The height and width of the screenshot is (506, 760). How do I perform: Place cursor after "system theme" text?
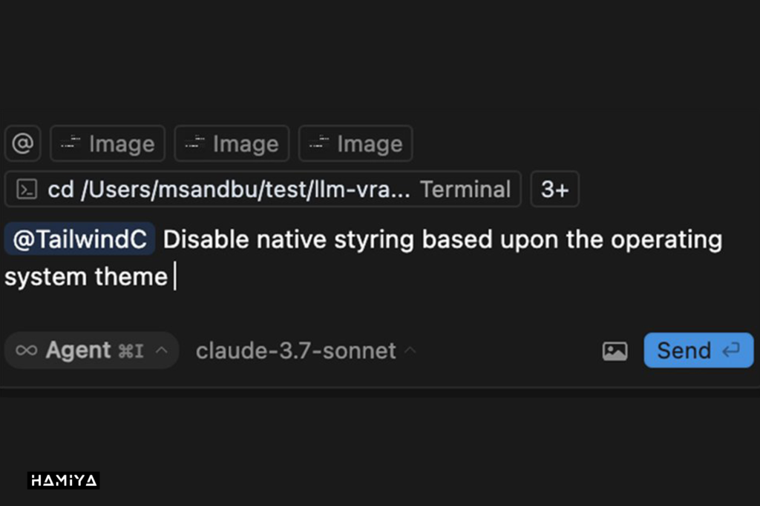click(x=174, y=277)
